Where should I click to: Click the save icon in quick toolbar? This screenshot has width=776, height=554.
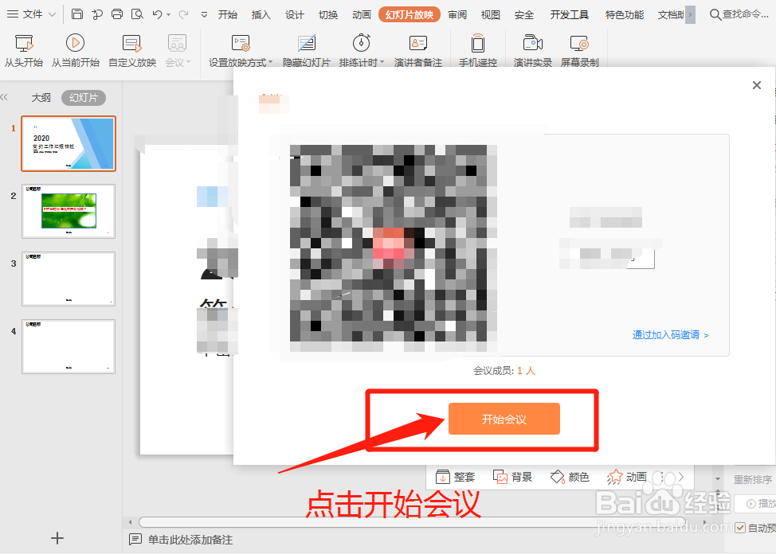point(77,14)
